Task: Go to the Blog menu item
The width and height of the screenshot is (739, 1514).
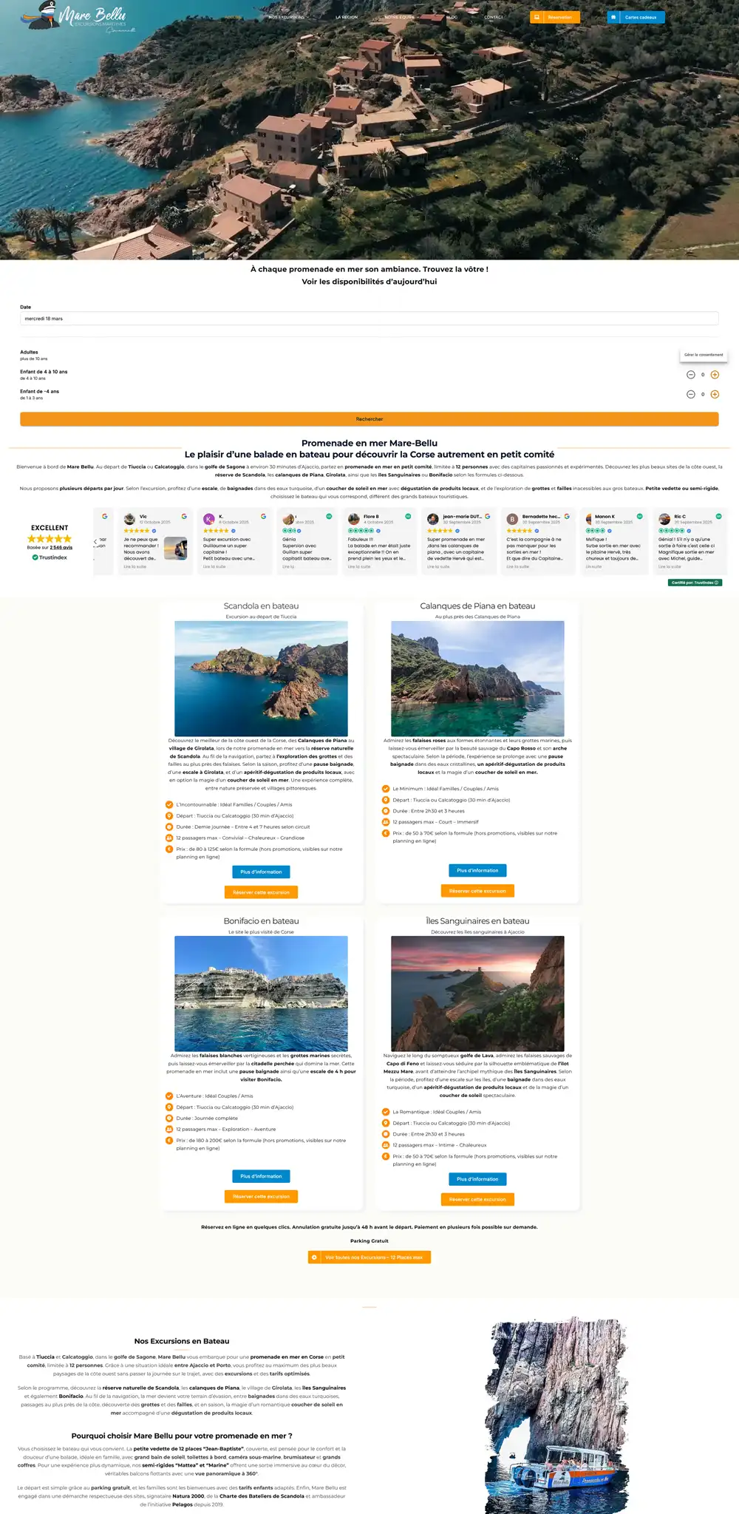Action: click(452, 17)
